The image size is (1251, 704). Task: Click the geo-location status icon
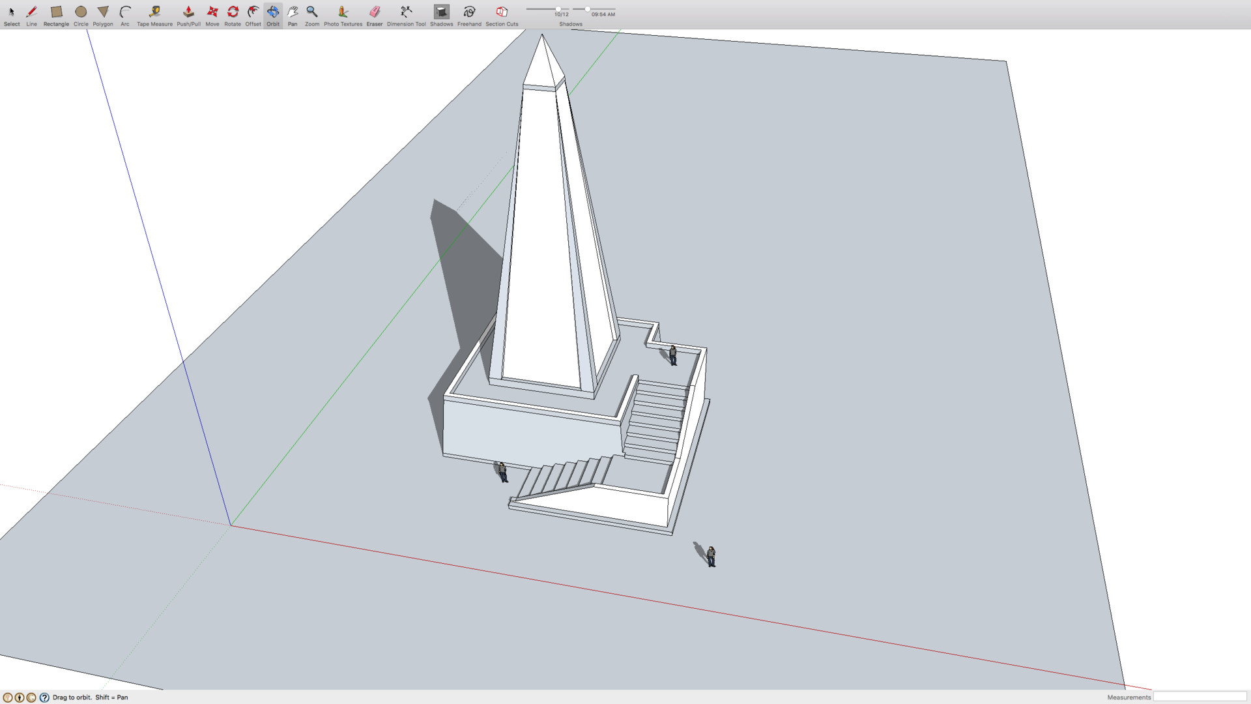pyautogui.click(x=8, y=697)
